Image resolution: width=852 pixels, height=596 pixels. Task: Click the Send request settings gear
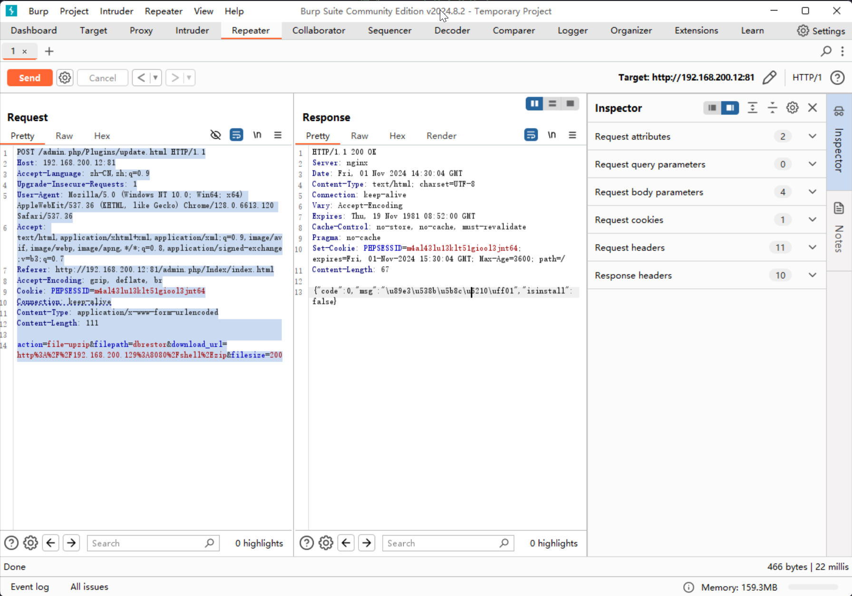click(x=65, y=77)
